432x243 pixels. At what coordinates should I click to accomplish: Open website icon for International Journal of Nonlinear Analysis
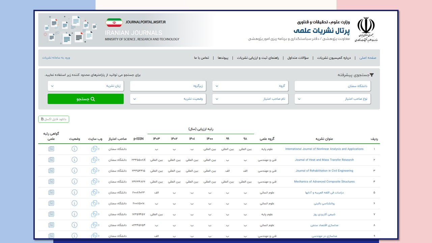[94, 149]
